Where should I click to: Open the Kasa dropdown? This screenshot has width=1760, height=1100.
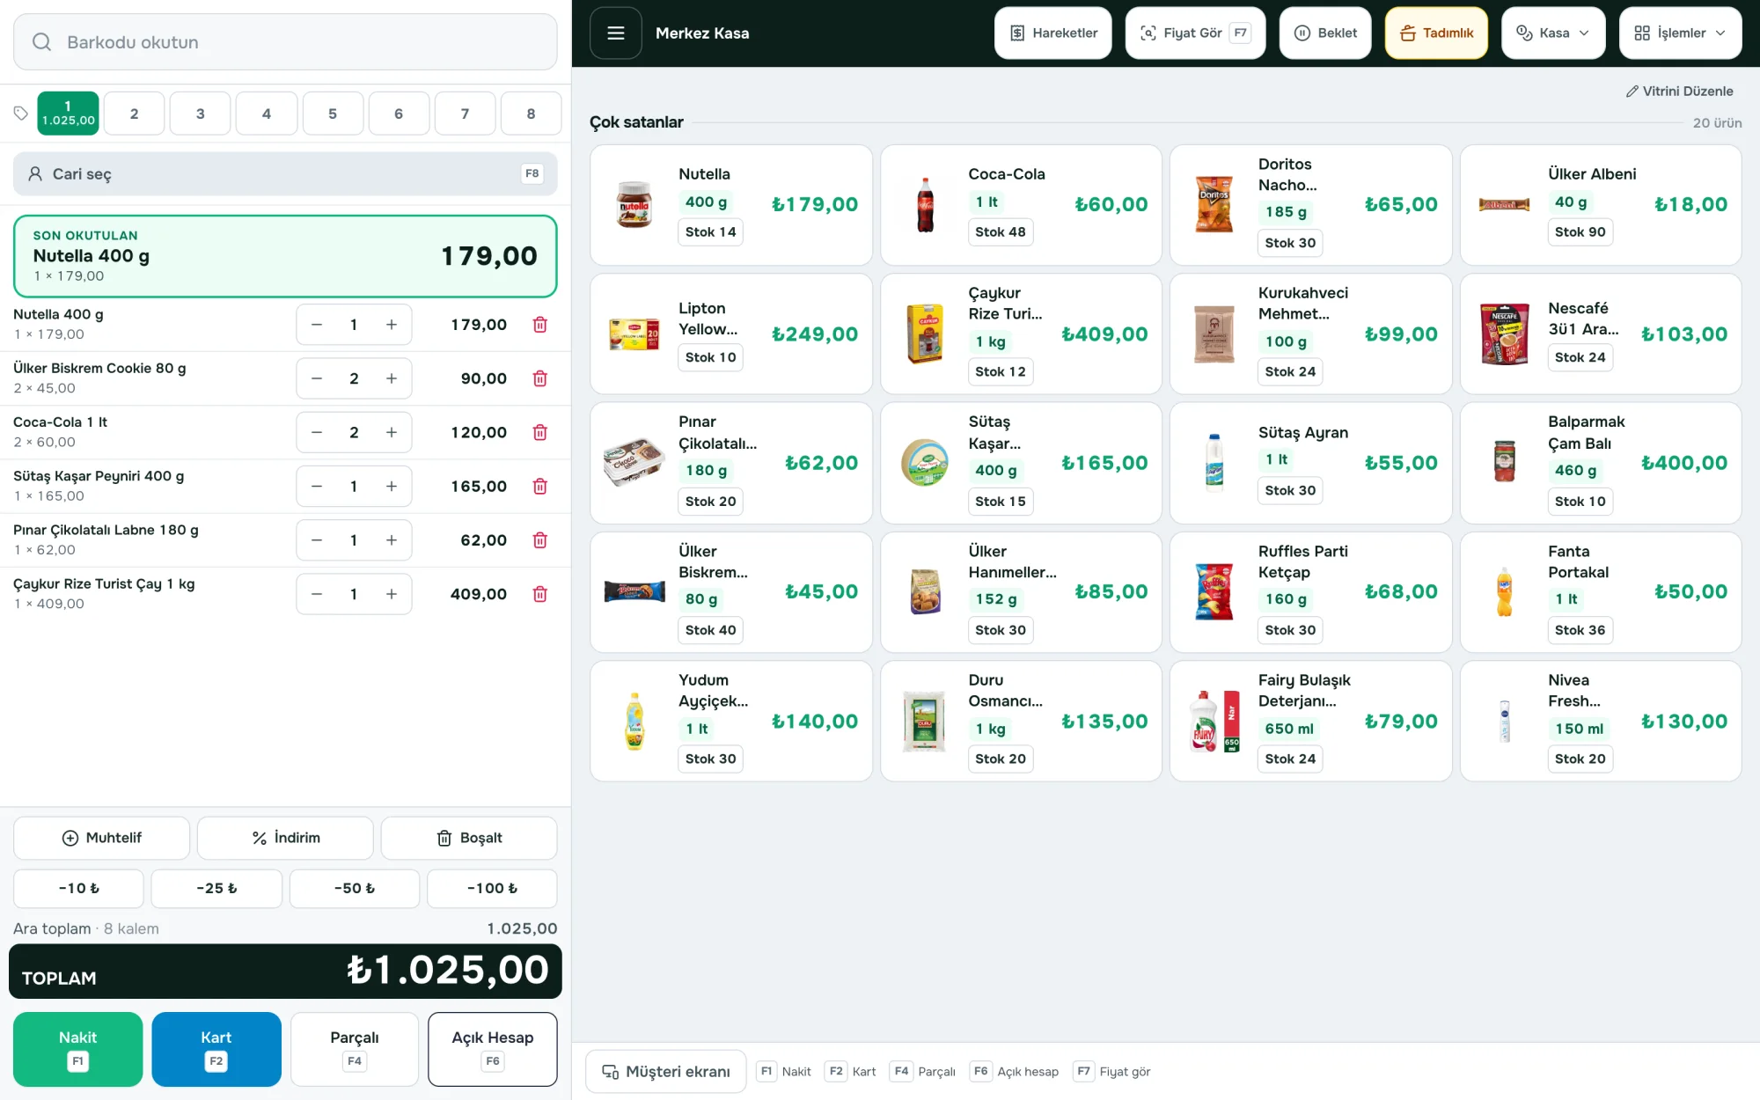point(1553,33)
